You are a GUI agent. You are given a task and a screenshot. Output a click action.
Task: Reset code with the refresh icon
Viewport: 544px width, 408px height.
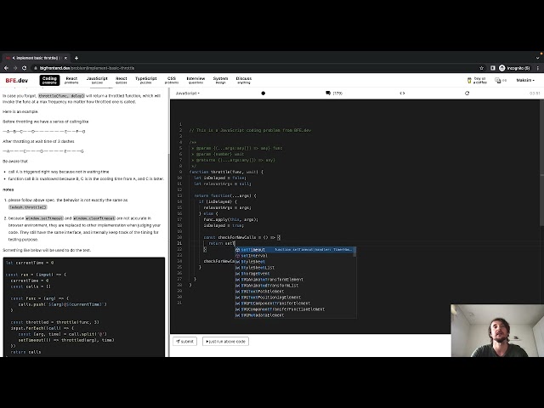click(467, 93)
